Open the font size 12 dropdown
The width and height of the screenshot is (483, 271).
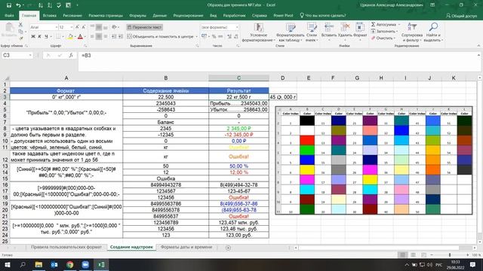tap(72, 27)
